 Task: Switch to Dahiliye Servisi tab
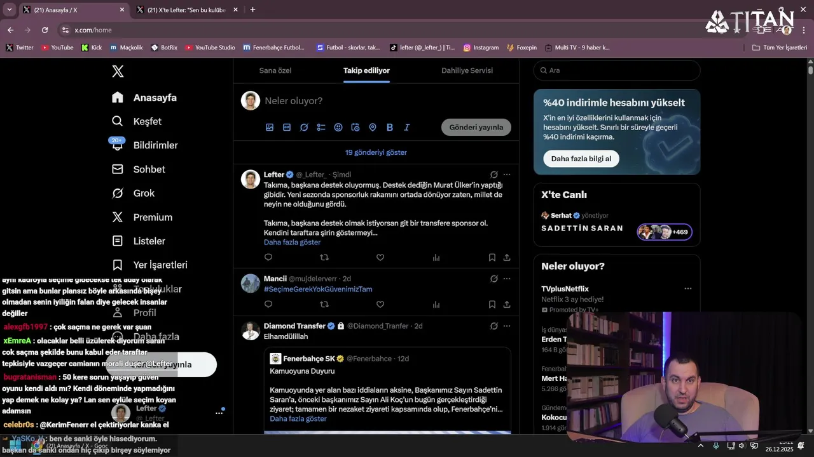467,70
